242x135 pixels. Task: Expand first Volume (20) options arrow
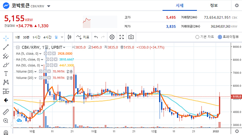[x=35, y=72]
